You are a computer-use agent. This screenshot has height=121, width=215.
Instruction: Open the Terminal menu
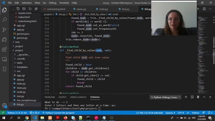[x=64, y=3]
